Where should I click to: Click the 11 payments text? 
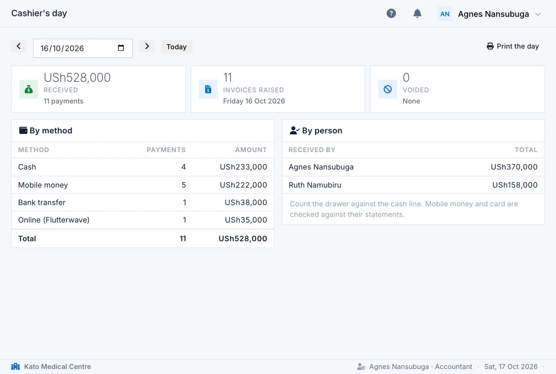[x=64, y=101]
